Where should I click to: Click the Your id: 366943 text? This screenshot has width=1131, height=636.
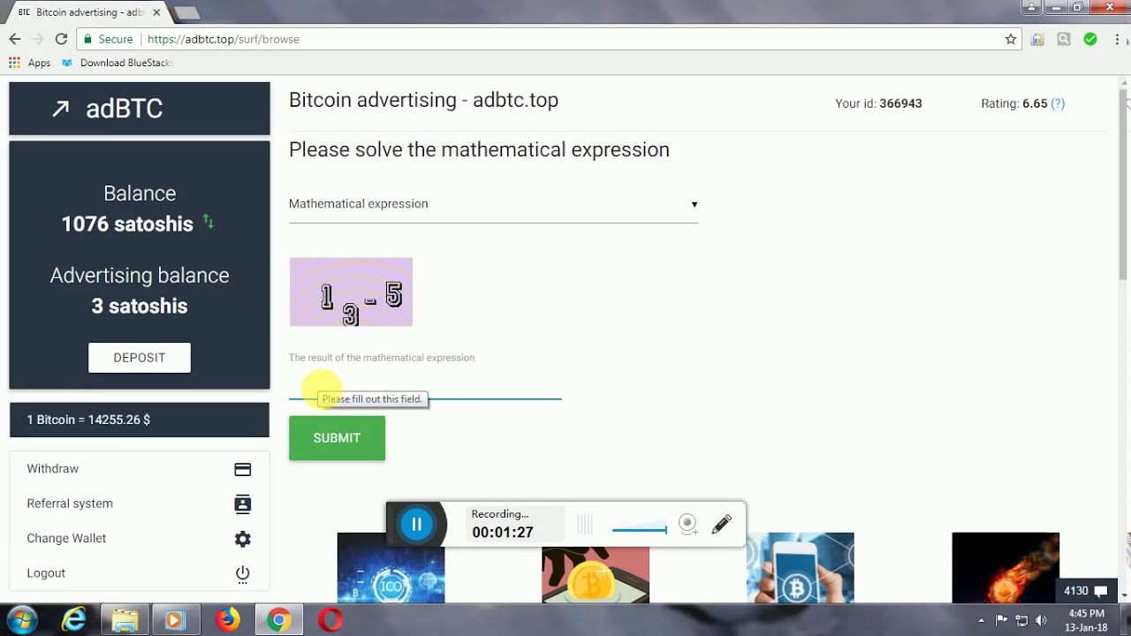[878, 103]
